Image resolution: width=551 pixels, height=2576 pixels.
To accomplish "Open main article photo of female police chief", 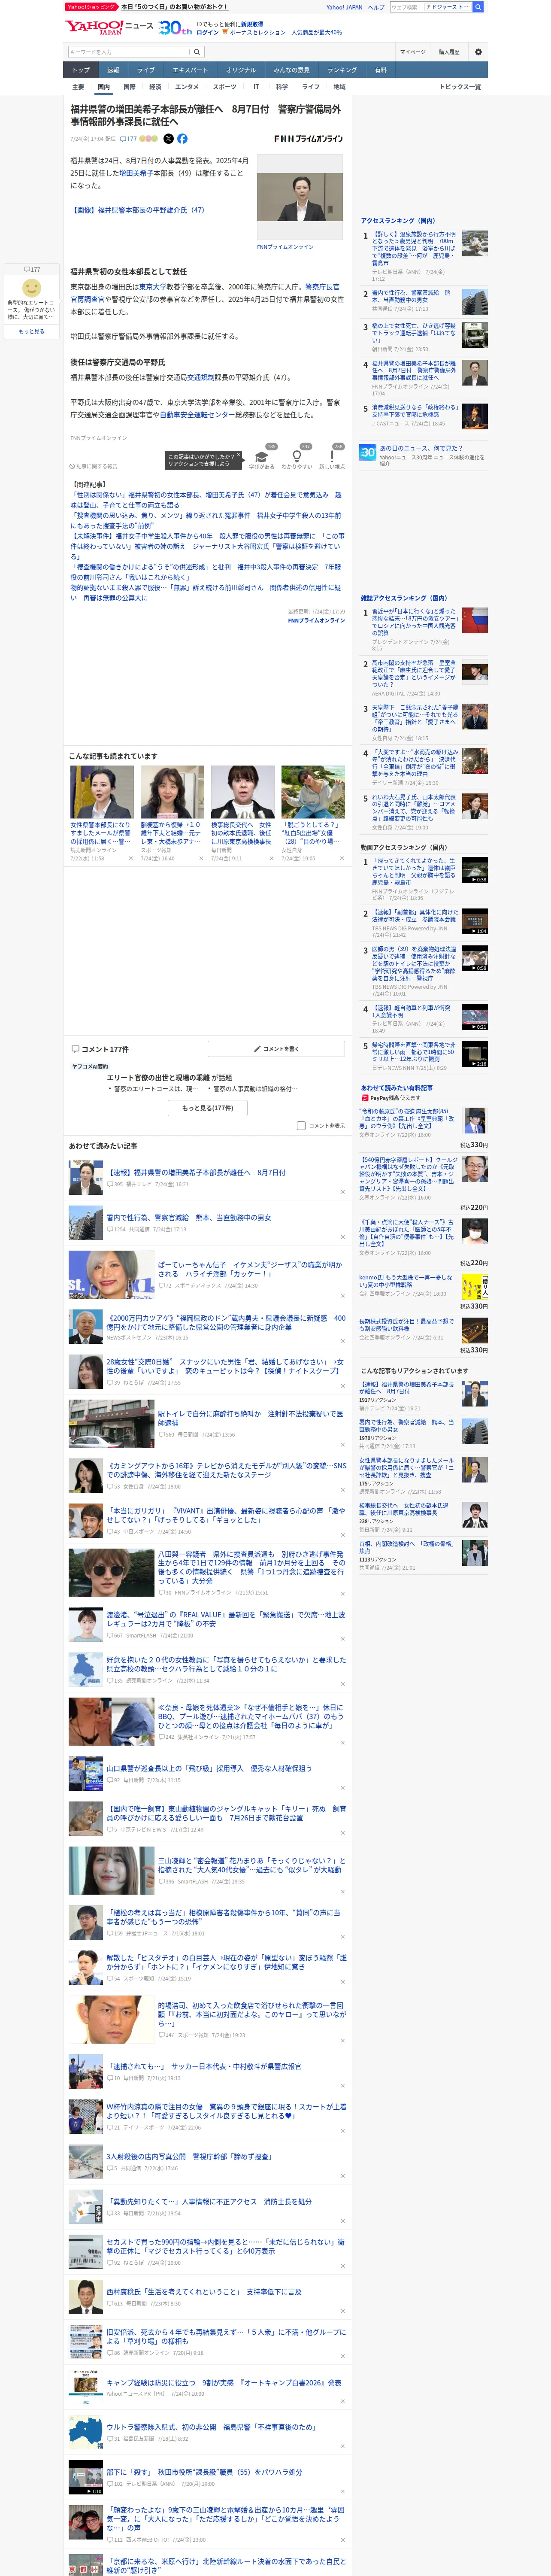I will pos(300,196).
